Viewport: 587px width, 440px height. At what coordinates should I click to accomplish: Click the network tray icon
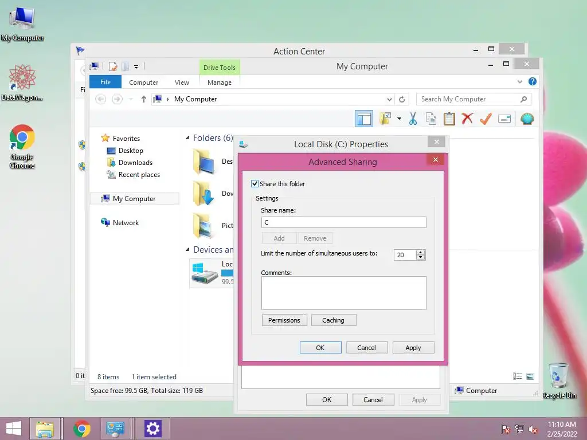519,429
